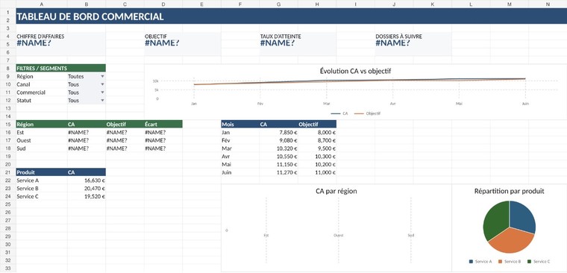Click the #NAME? value under TAUX D'ATTEINTE
The width and height of the screenshot is (567, 273).
(278, 43)
